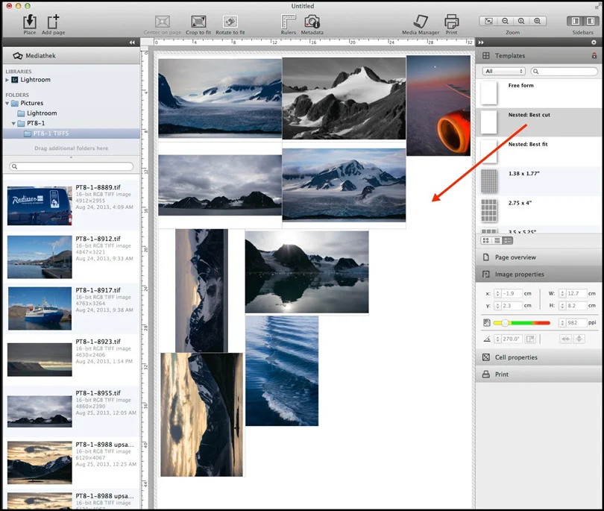
Task: Click the Templates panel header
Action: [538, 55]
